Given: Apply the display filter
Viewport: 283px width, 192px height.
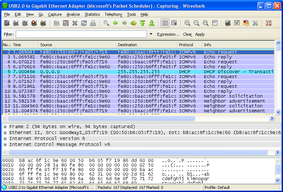Looking at the screenshot, I should click(x=200, y=34).
